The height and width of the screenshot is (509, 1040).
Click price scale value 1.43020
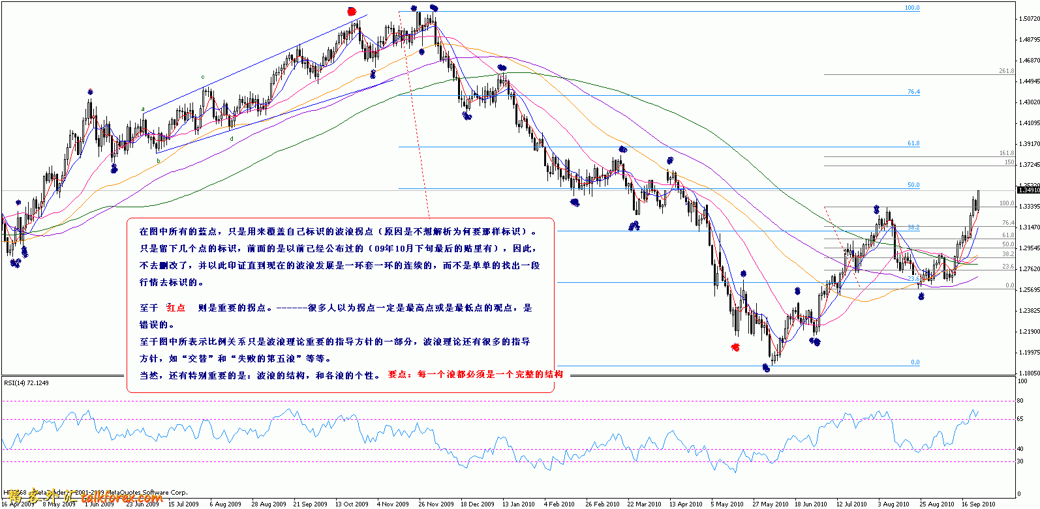click(1029, 102)
